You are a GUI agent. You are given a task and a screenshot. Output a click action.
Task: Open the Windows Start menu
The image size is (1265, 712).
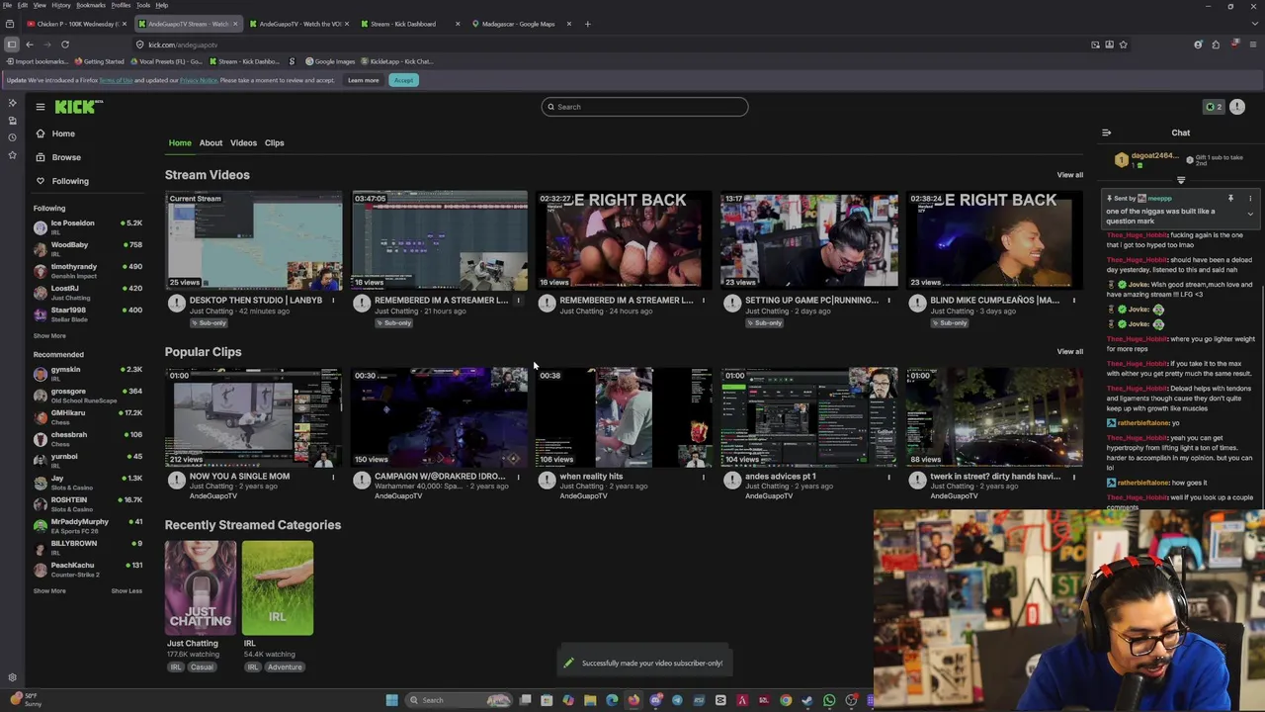pyautogui.click(x=391, y=700)
